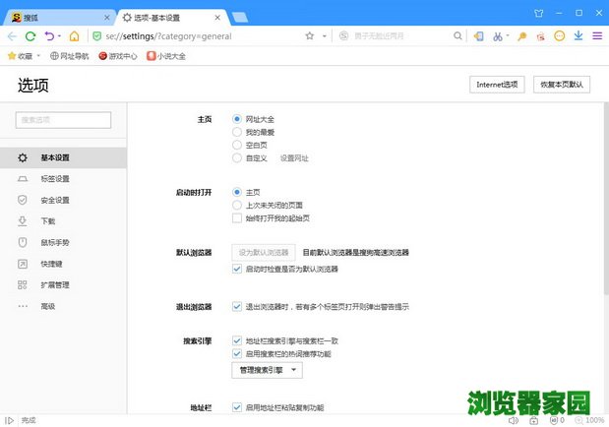The width and height of the screenshot is (609, 427).
Task: Toggle 启动时检查是否为默认浏览器 checkbox
Action: [237, 269]
